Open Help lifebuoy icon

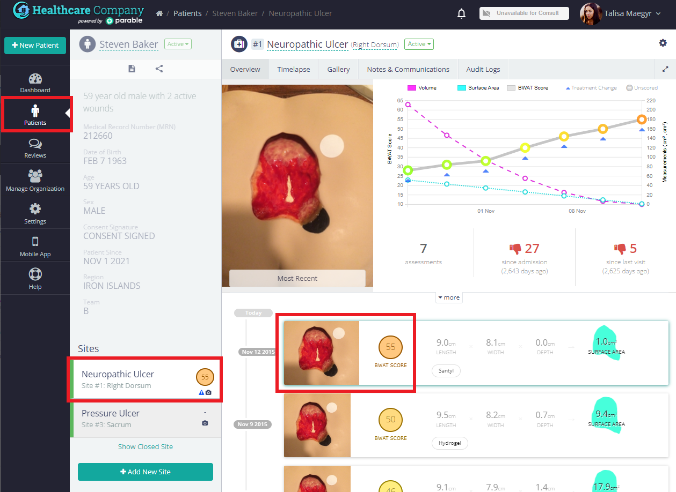point(35,274)
